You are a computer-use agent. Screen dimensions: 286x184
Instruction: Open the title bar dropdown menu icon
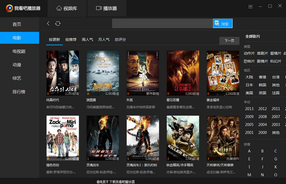pyautogui.click(x=250, y=7)
